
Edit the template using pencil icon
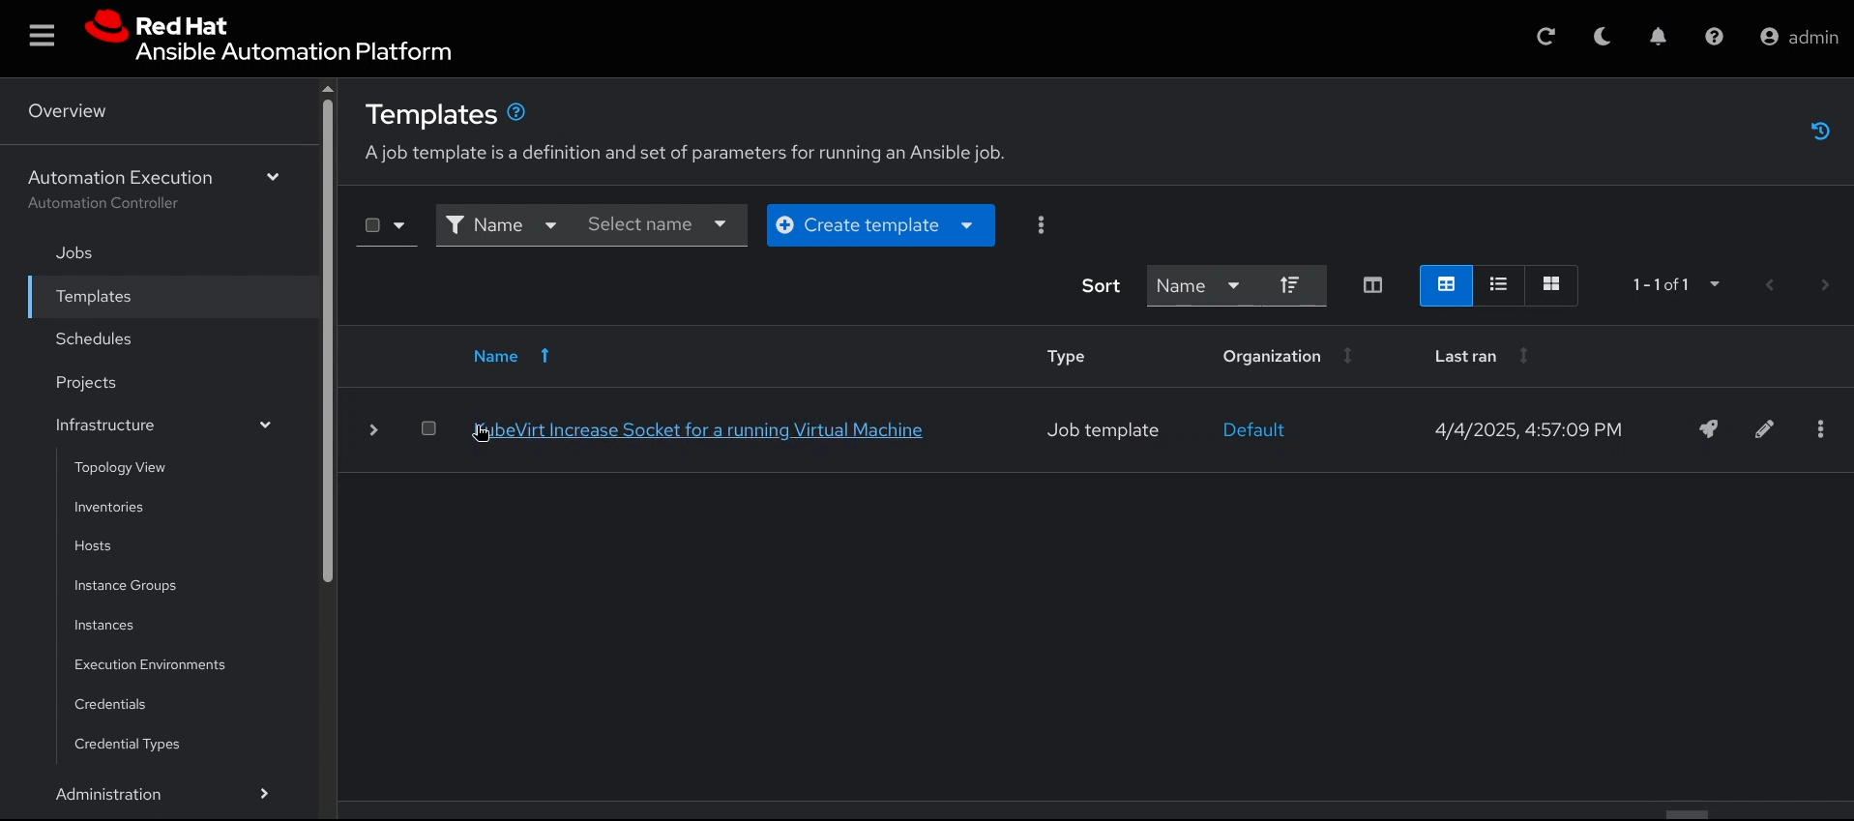click(x=1765, y=429)
